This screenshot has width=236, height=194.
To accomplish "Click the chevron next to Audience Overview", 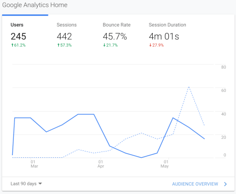I will pyautogui.click(x=225, y=184).
